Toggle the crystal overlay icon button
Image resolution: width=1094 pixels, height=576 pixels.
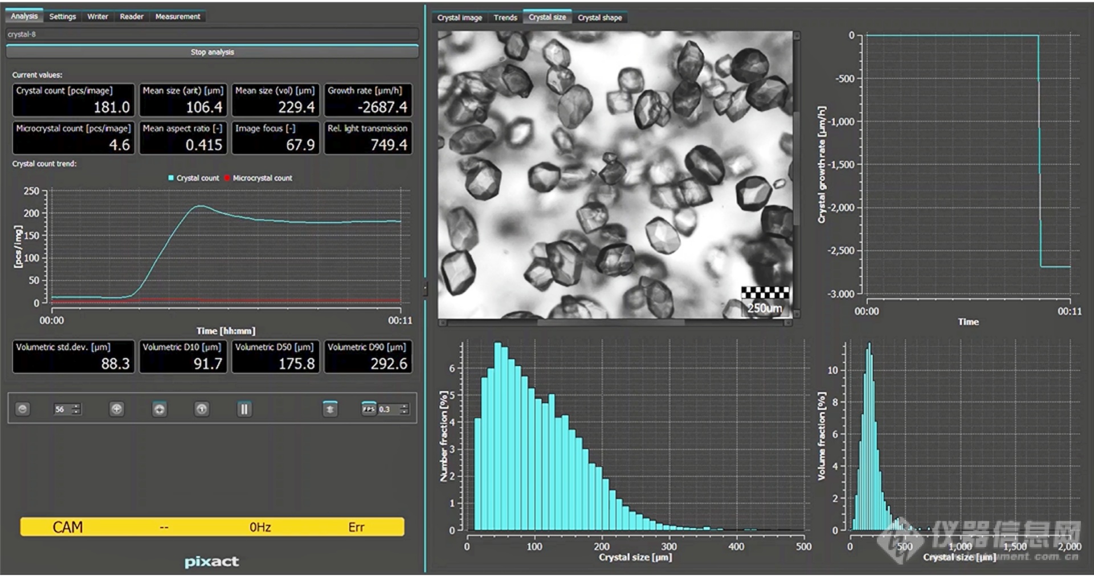330,409
